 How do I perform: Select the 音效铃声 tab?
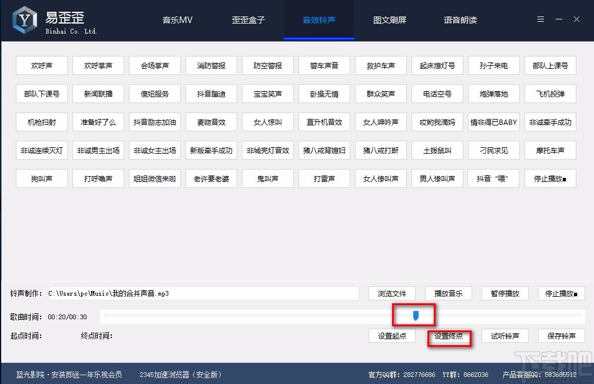point(318,19)
